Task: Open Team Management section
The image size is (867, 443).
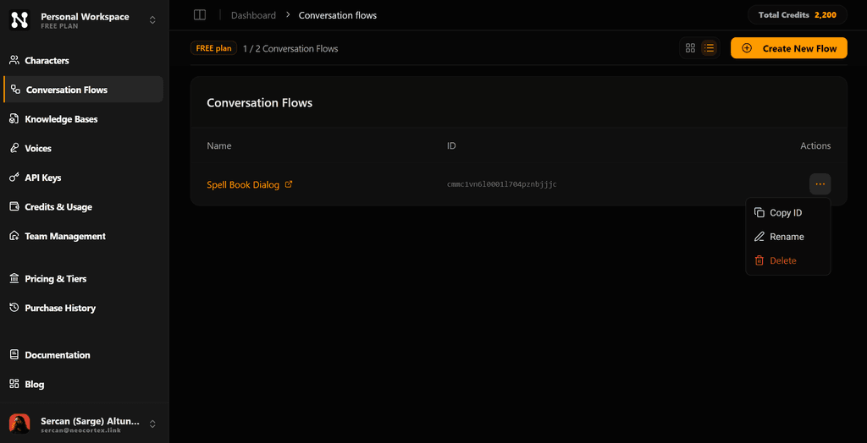Action: pyautogui.click(x=64, y=237)
